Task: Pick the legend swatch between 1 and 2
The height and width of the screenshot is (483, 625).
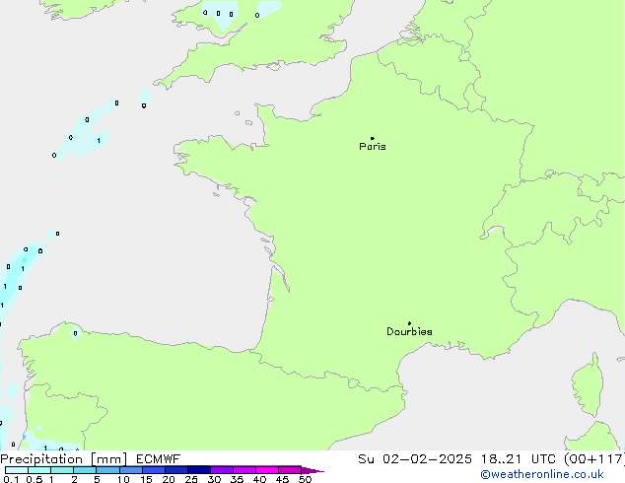Action: coord(62,470)
